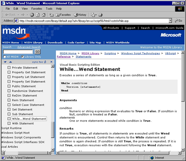The image size is (186, 161).
Task: Open the Mail button dropdown arrow
Action: [x=96, y=15]
